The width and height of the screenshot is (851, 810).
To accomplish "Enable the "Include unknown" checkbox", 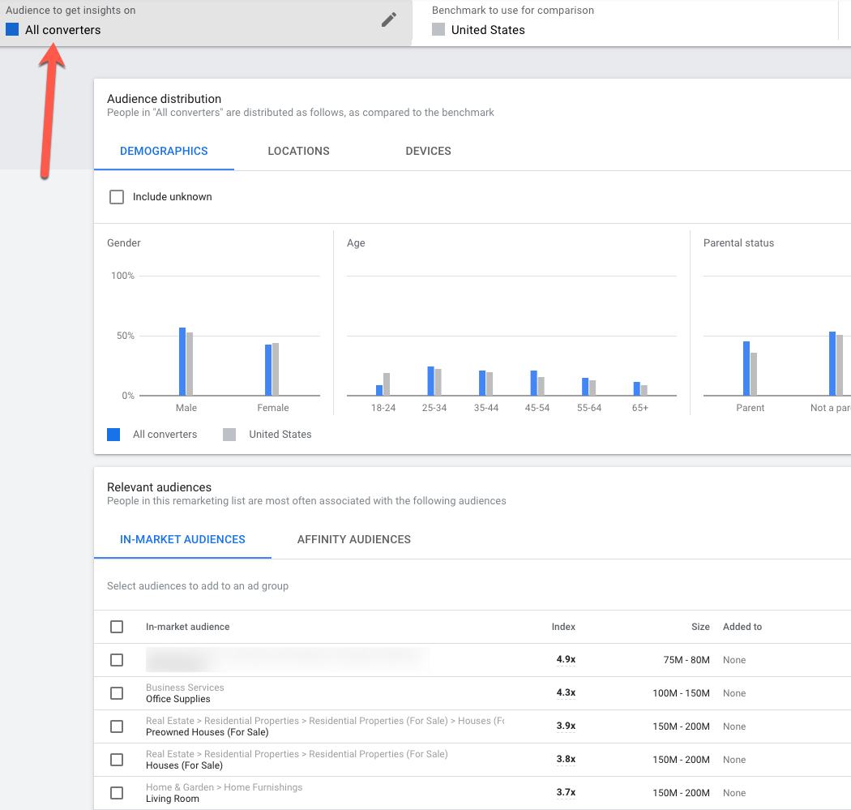I will [117, 196].
